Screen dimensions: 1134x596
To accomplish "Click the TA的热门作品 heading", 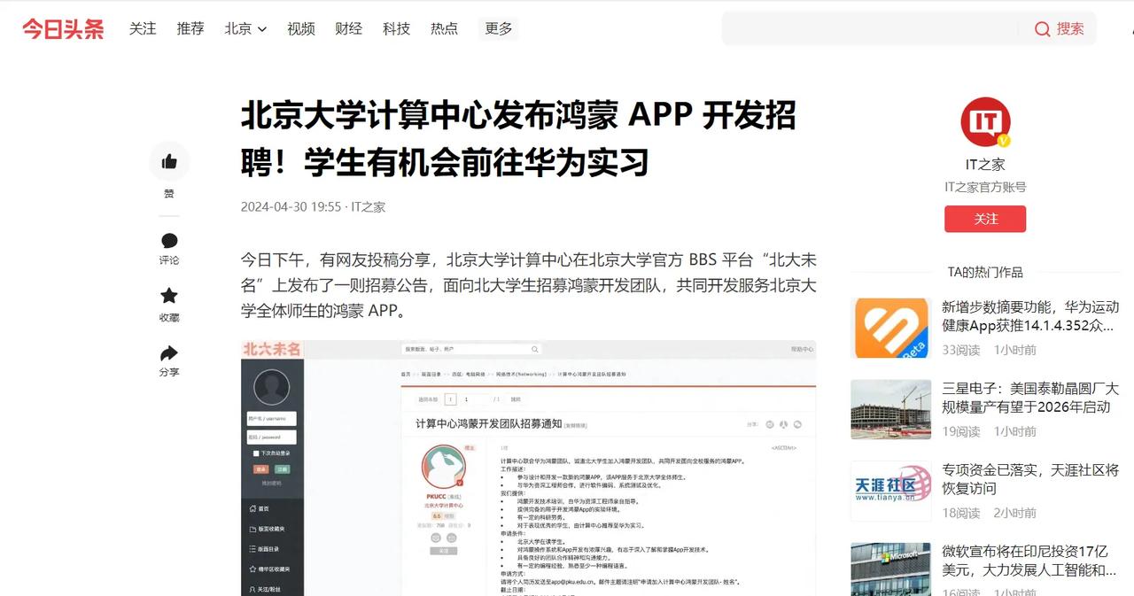I will click(985, 272).
